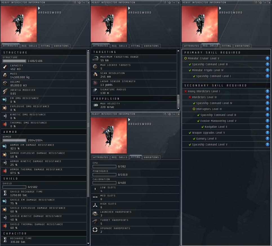Image resolution: width=272 pixels, height=246 pixels.
Task: Switch to Attributes tab in the Fitting window
Action: [101, 157]
